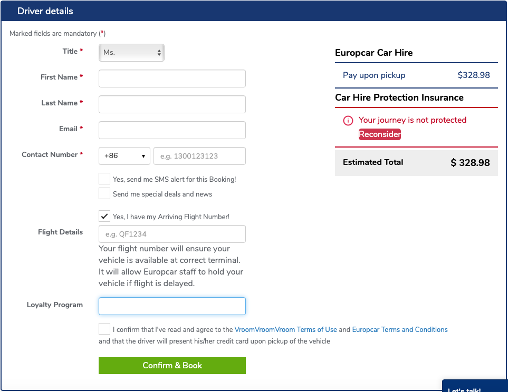The image size is (508, 392).
Task: Click the Contact Number phone field
Action: (x=199, y=156)
